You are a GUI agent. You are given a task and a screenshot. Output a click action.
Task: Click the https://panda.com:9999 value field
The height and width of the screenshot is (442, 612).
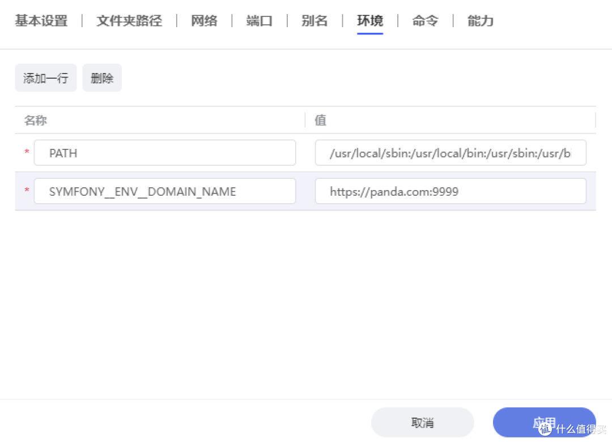pos(450,191)
